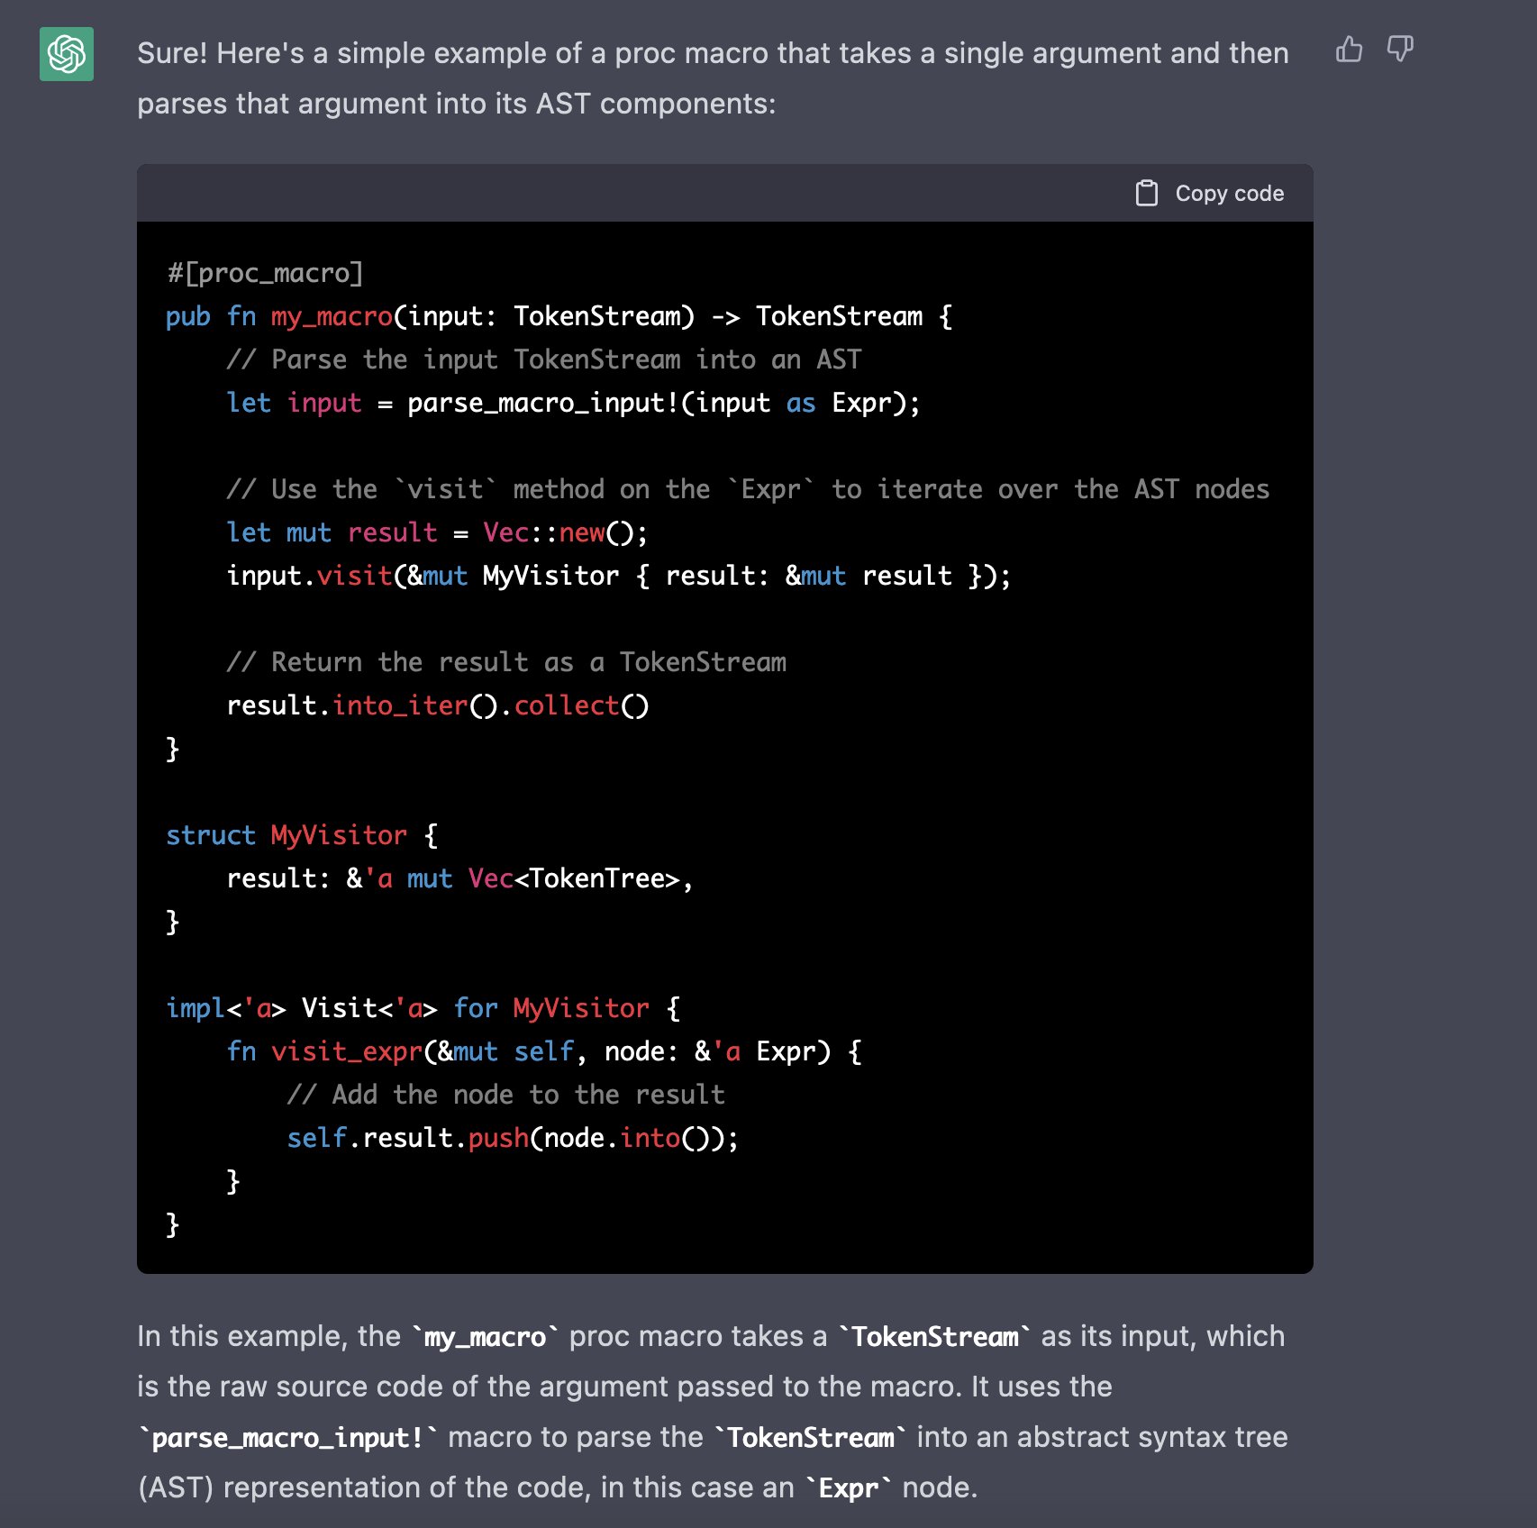Click the thumbs up feedback icon
The height and width of the screenshot is (1528, 1537).
(1349, 50)
